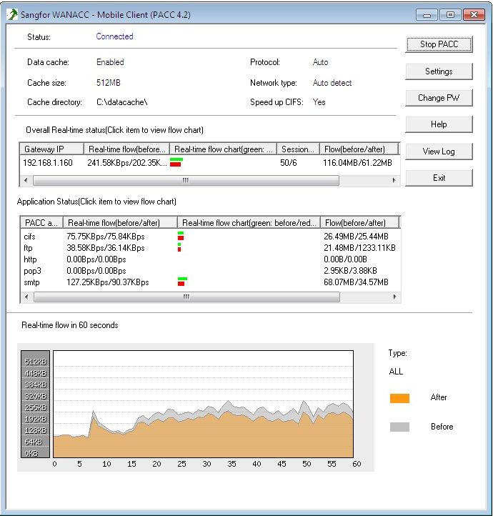Click the PACC a... column header
Viewport: 493px width, 516px height.
click(x=41, y=223)
